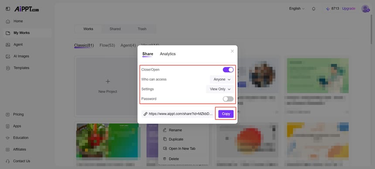This screenshot has height=169, width=375.
Task: Select the Flow(53) category tab
Action: coord(107,45)
